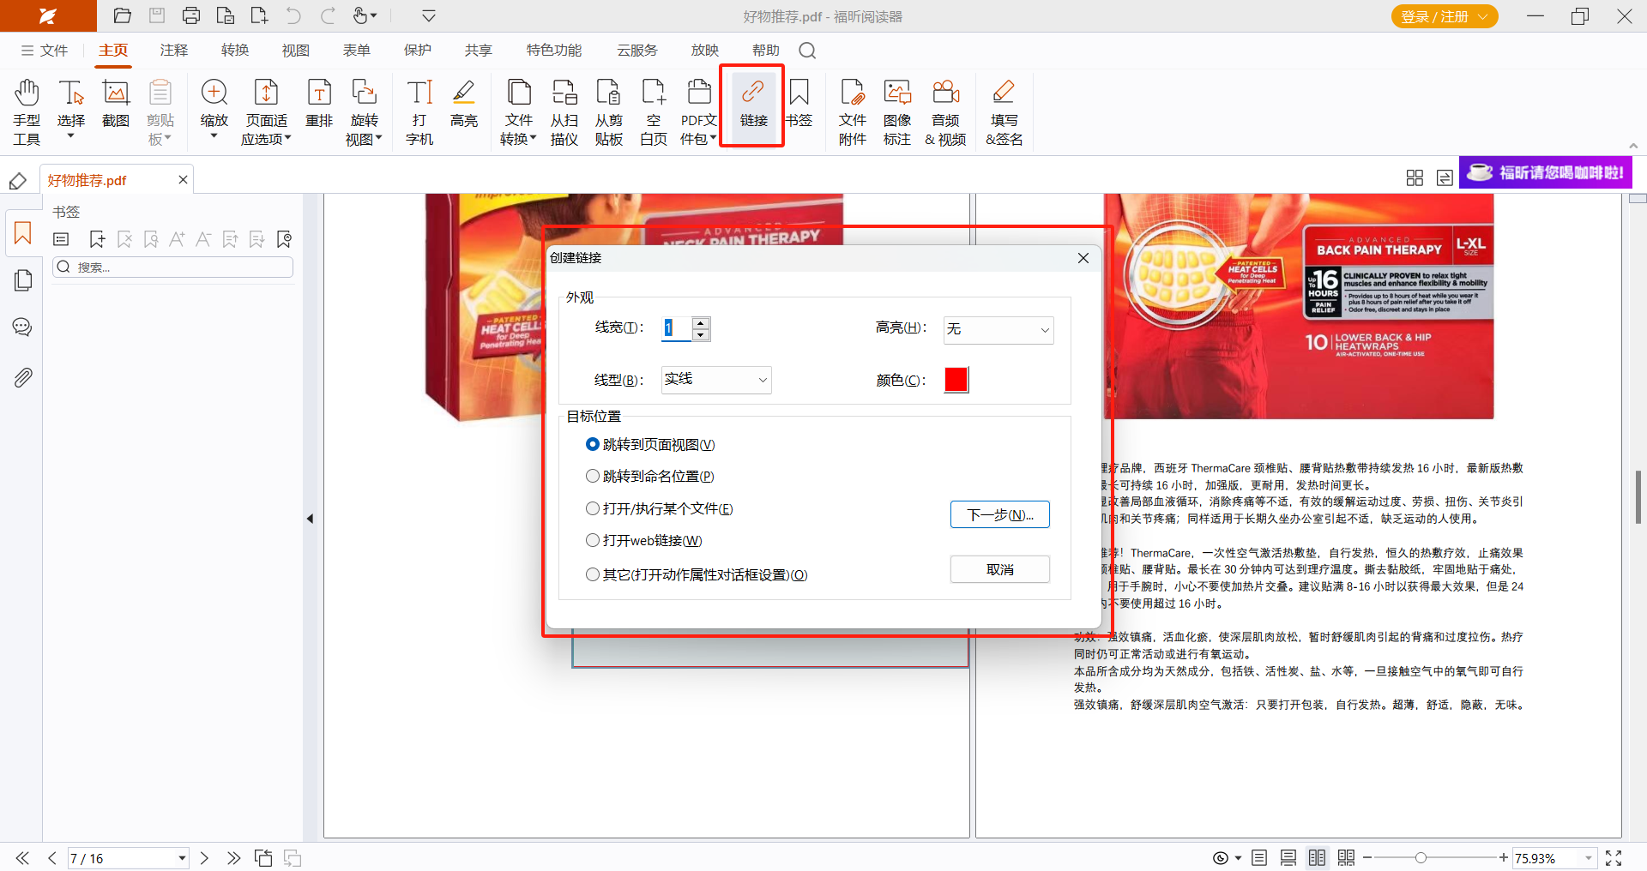
Task: Click the 取消 button
Action: coord(1000,569)
